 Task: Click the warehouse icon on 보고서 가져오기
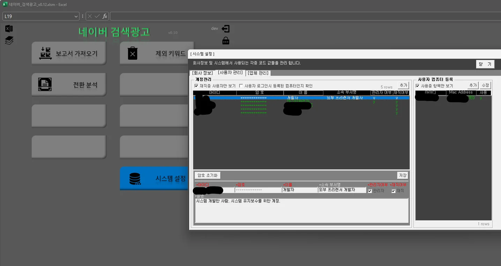tap(45, 53)
